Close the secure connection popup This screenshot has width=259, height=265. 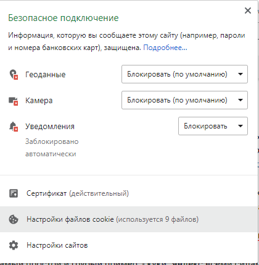pyautogui.click(x=248, y=11)
